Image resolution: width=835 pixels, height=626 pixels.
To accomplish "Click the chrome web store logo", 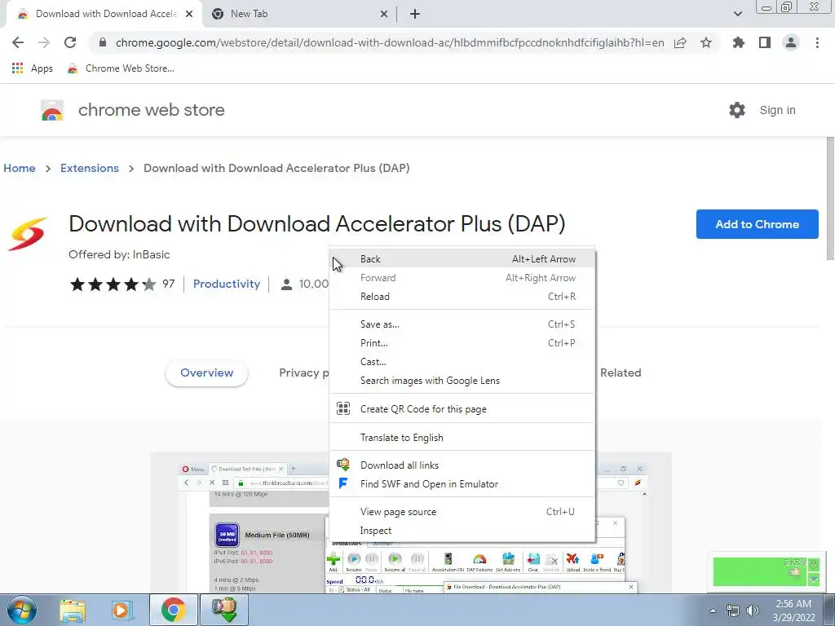I will 133,110.
